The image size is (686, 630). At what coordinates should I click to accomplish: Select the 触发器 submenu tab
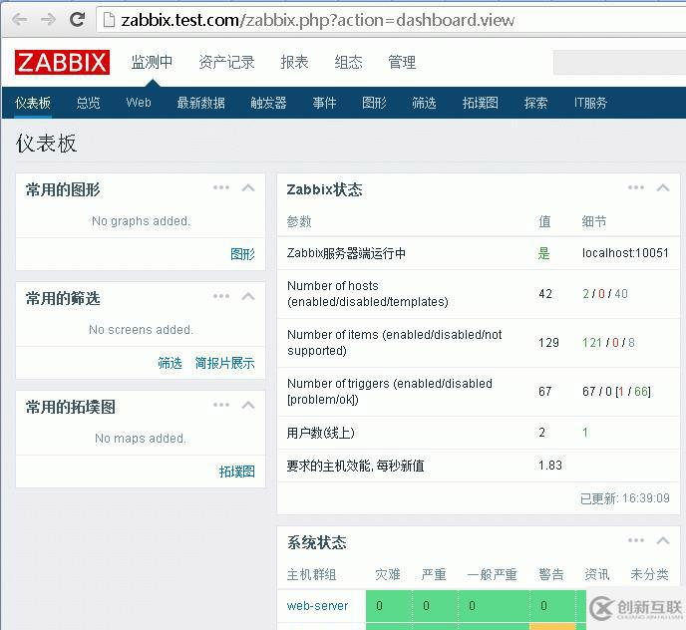(268, 103)
